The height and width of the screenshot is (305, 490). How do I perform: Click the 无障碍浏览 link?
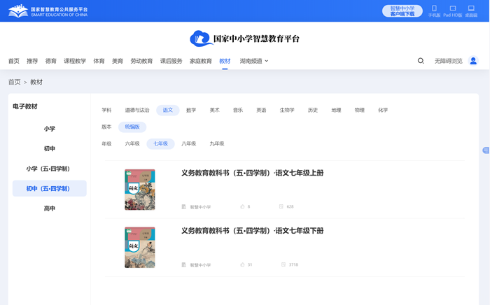pos(448,61)
